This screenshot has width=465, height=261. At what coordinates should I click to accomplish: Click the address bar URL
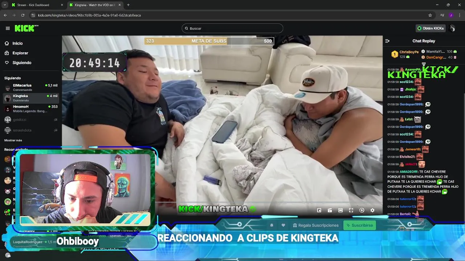89,15
